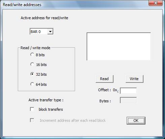Click the Read button
Image resolution: width=165 pixels, height=139 pixels.
click(104, 79)
